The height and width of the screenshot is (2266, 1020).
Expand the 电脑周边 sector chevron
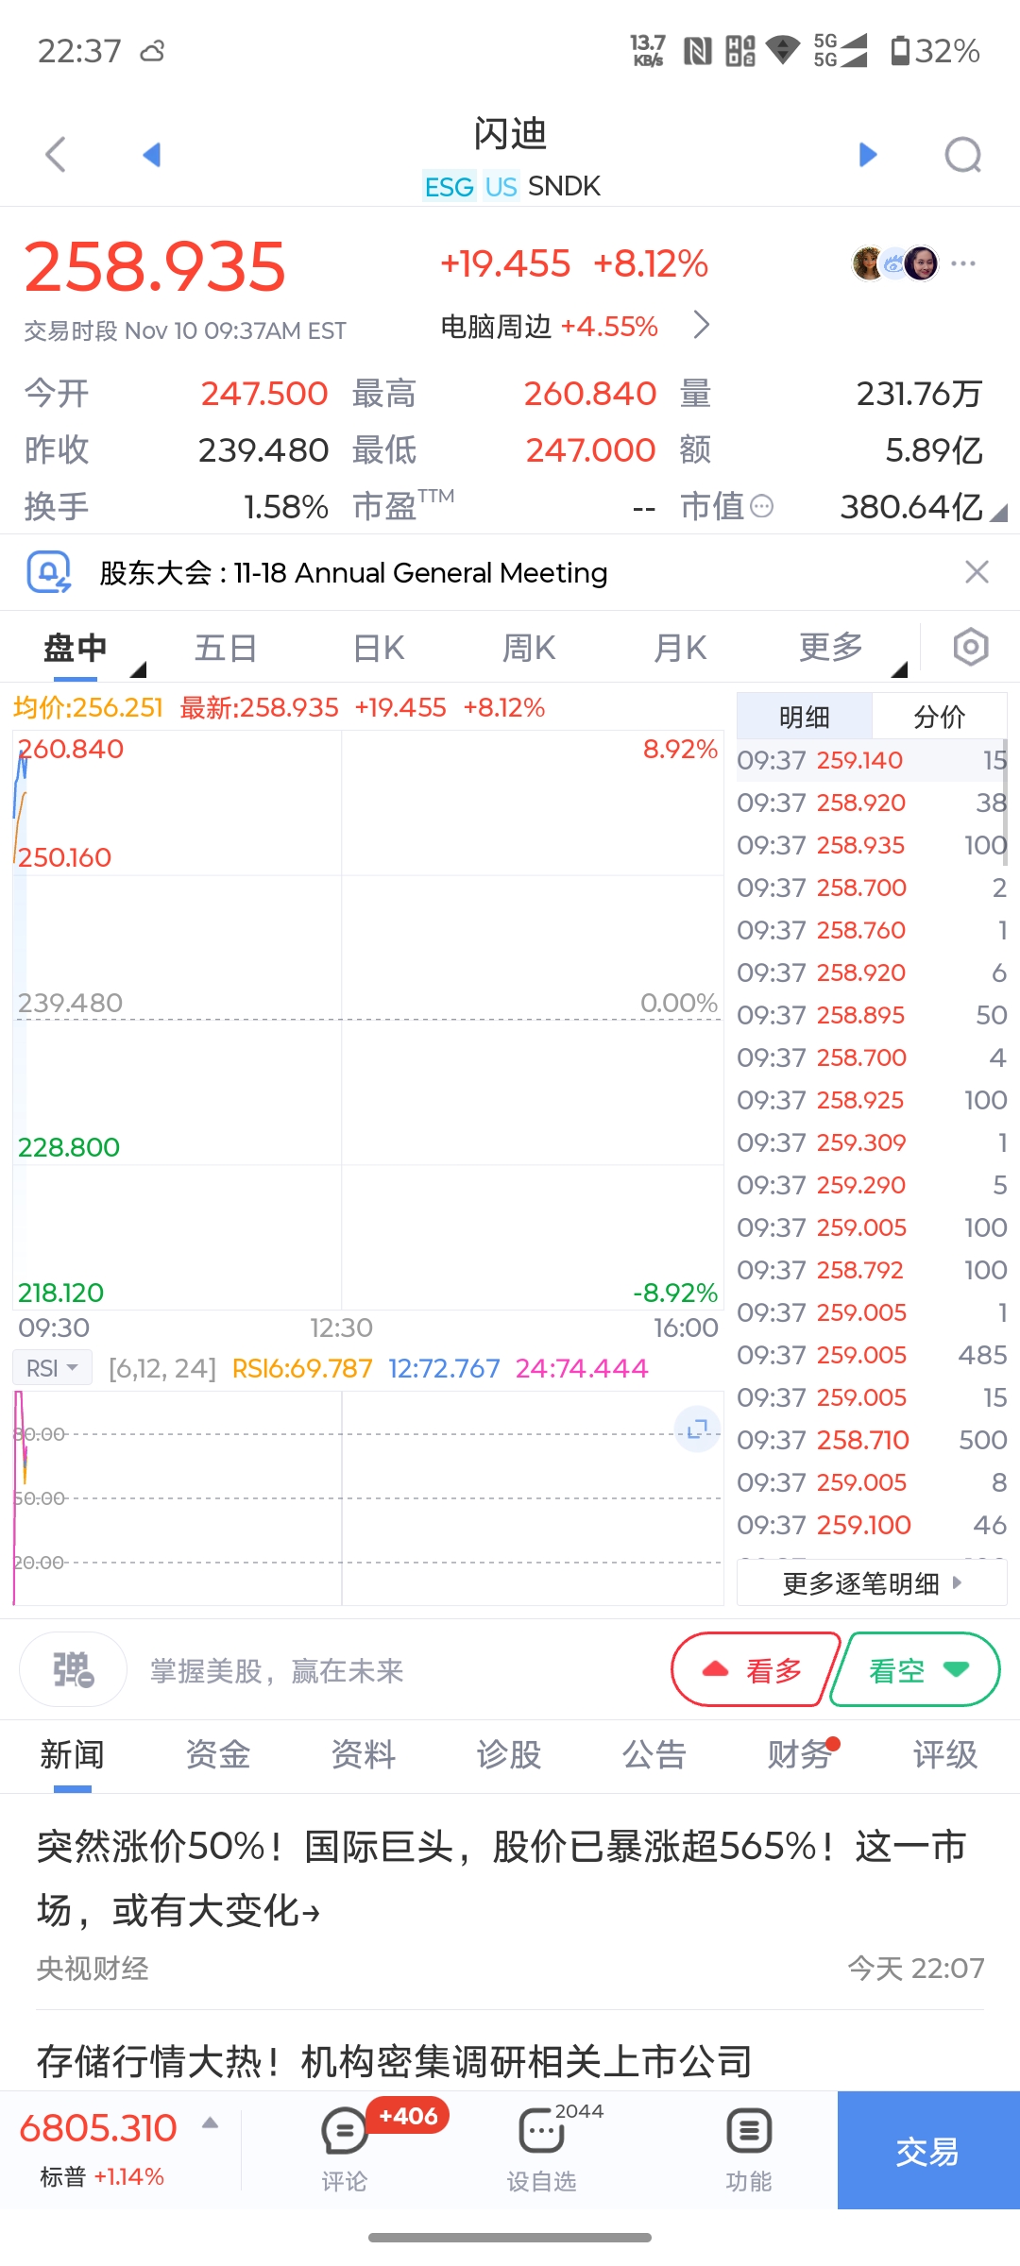point(701,325)
